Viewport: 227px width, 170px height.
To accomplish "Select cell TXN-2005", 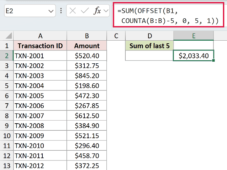I will (x=40, y=95).
